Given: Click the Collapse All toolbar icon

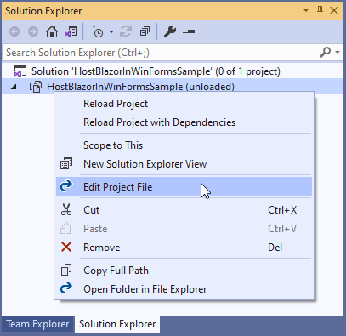Looking at the screenshot, I should click(145, 31).
